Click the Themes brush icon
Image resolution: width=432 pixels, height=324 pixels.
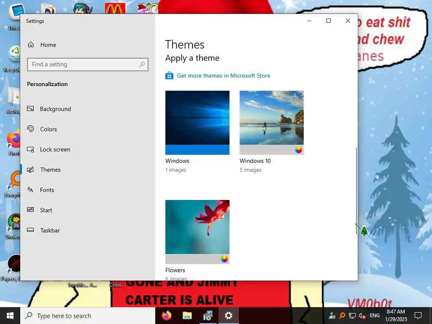[x=30, y=170]
